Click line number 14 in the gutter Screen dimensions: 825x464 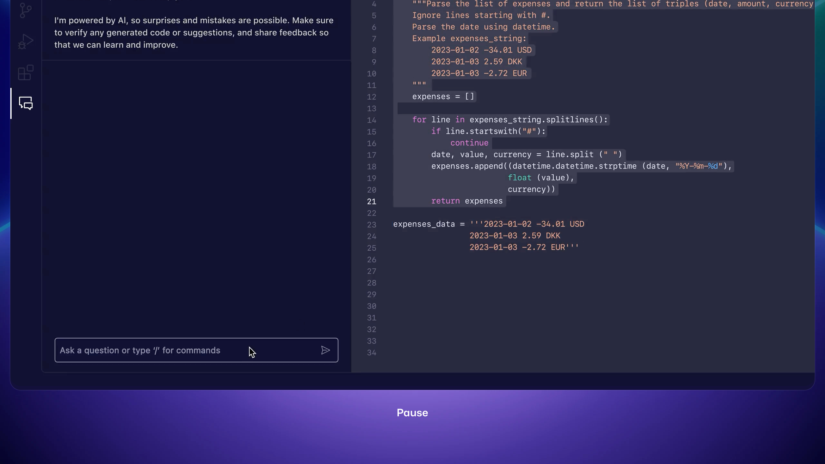(x=372, y=120)
